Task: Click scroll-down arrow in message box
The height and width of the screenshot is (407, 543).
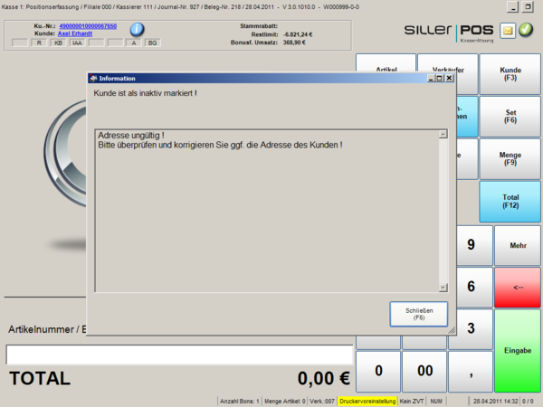Action: [x=443, y=287]
